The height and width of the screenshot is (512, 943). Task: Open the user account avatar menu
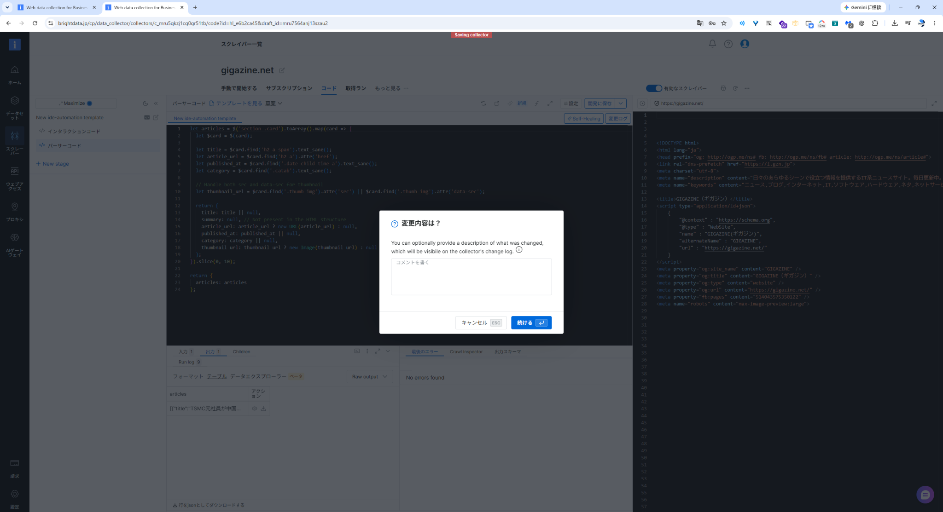tap(745, 44)
